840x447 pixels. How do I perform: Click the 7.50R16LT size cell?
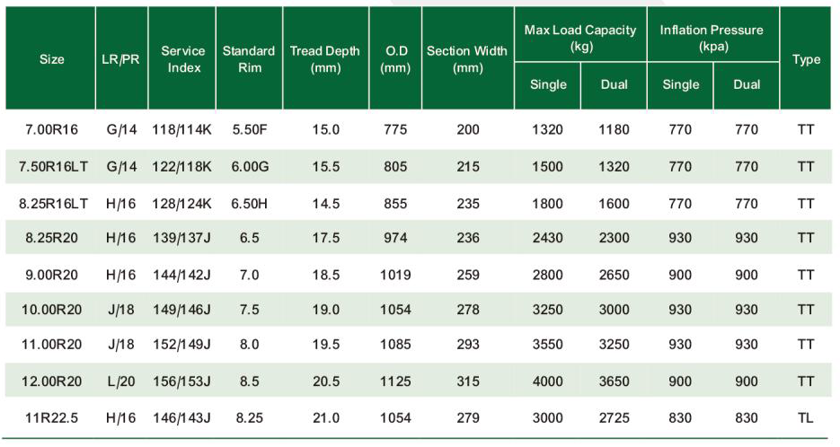coord(52,167)
